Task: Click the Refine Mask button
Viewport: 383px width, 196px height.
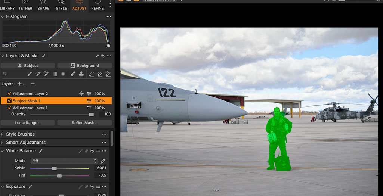Action: point(84,123)
